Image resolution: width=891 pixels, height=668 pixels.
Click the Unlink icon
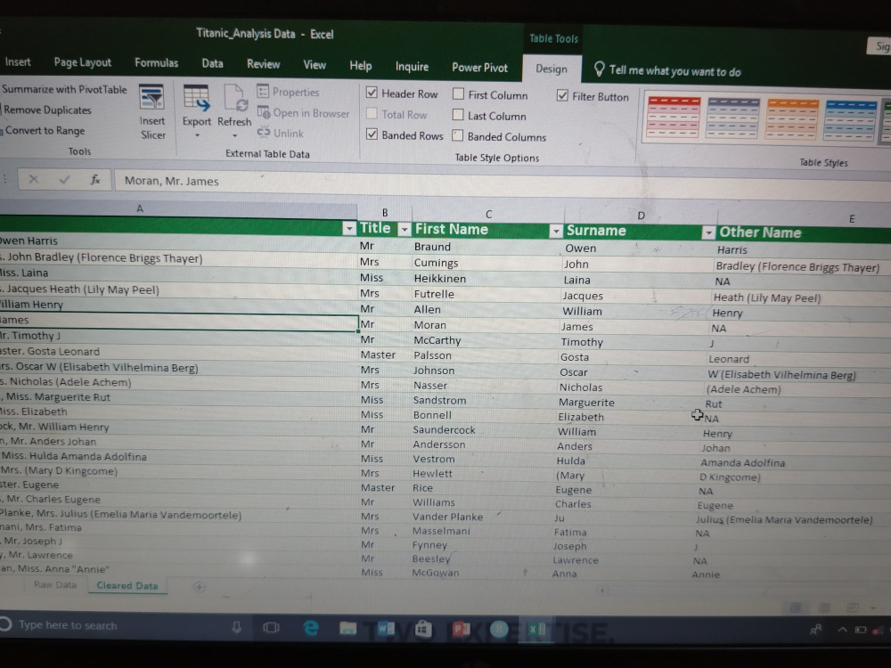coord(264,133)
